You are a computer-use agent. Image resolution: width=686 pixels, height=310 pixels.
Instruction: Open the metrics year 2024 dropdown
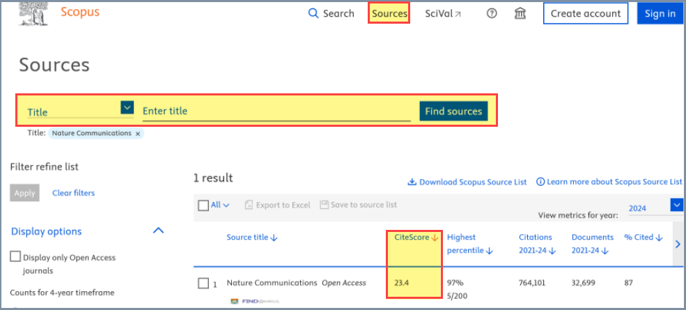(x=676, y=205)
